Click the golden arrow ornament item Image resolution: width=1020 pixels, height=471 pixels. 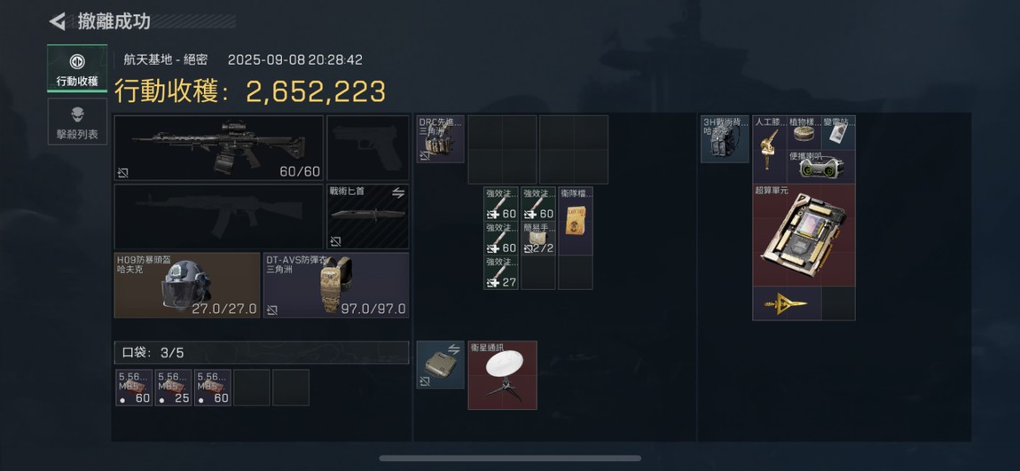click(x=787, y=303)
